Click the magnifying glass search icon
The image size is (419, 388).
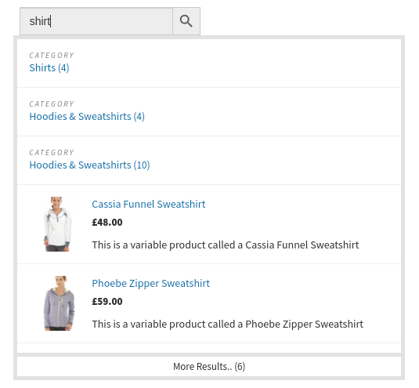pos(186,21)
